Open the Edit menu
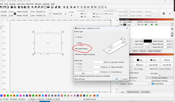 coord(2,4)
